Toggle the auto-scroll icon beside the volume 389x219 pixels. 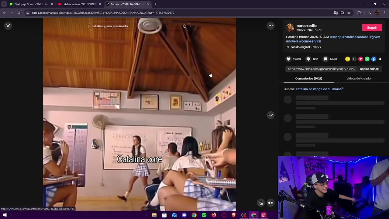[261, 203]
